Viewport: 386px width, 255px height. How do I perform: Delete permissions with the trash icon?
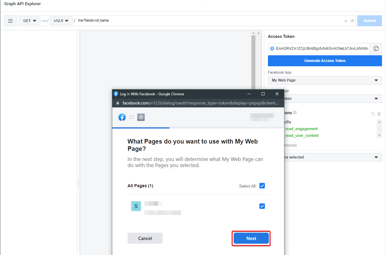pos(379,114)
